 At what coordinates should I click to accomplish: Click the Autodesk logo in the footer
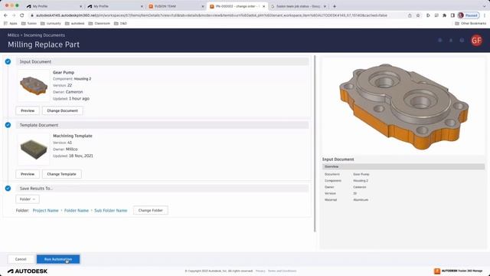(x=28, y=271)
